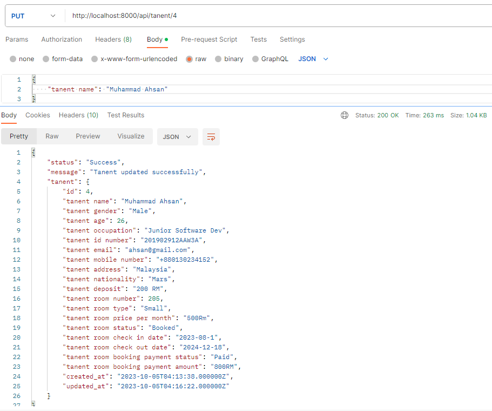This screenshot has width=492, height=411.
Task: Open the Pre-request Script tab
Action: 209,39
